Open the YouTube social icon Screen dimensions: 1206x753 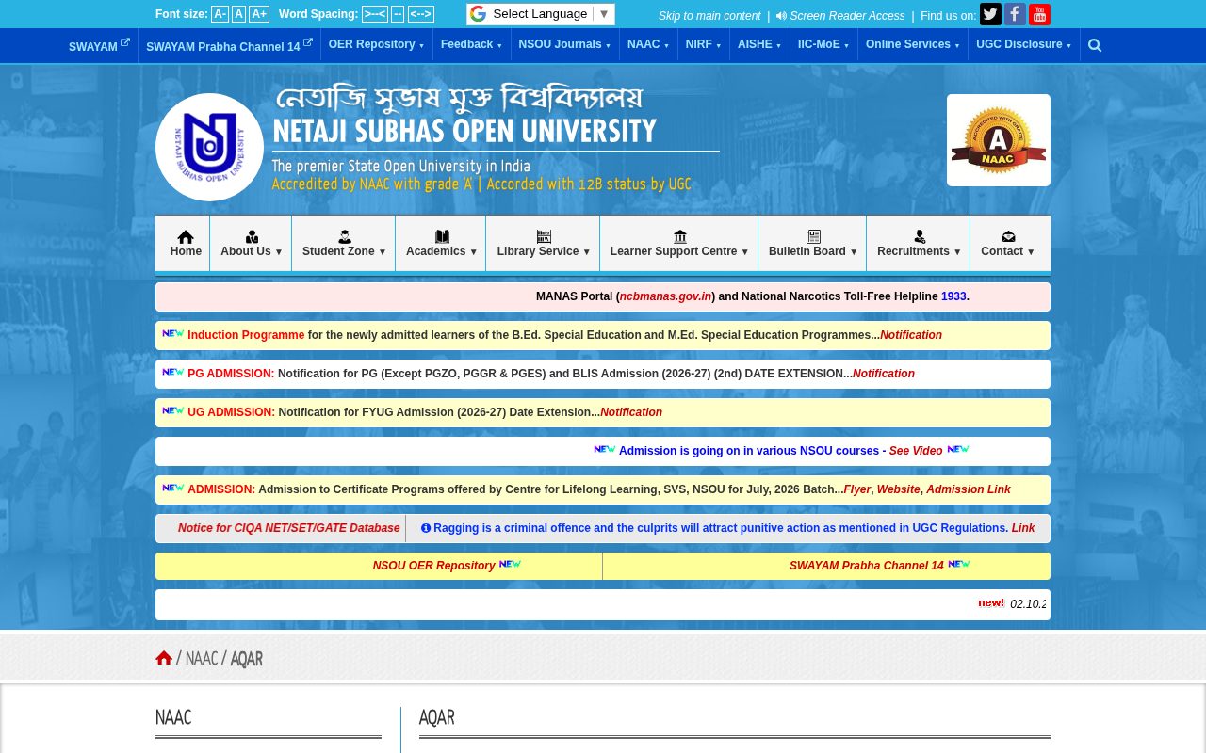[x=1039, y=14]
